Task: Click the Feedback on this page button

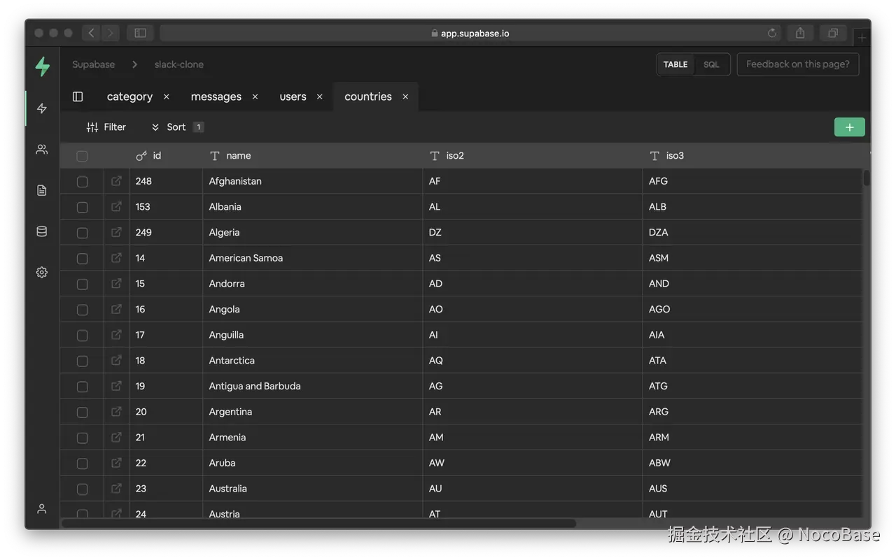Action: (x=798, y=64)
